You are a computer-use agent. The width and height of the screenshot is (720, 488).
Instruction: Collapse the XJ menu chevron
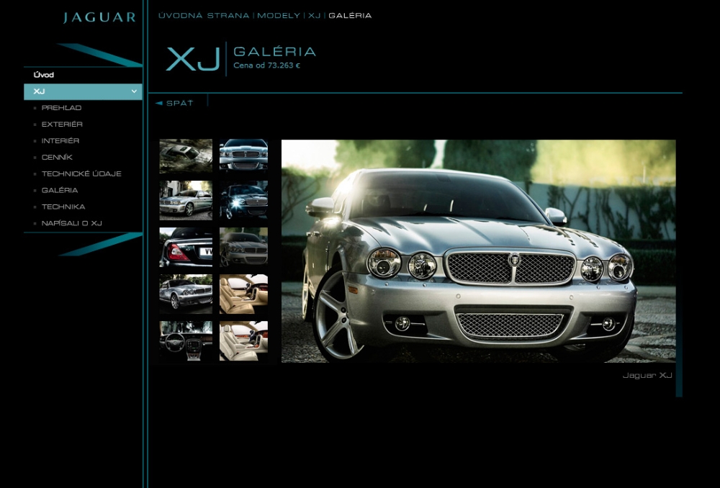pos(134,91)
